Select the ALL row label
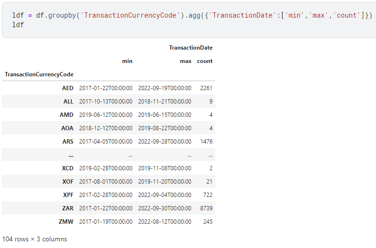The image size is (376, 248). point(68,102)
